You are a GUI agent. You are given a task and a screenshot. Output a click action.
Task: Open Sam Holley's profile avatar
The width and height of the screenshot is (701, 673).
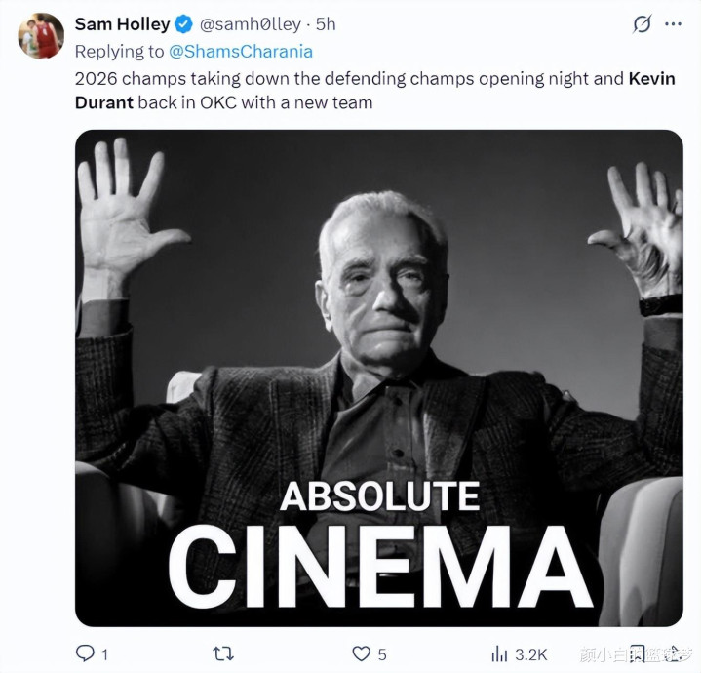click(x=40, y=36)
